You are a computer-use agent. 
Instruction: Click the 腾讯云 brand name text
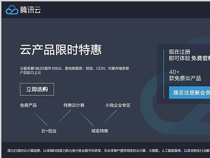tap(31, 10)
